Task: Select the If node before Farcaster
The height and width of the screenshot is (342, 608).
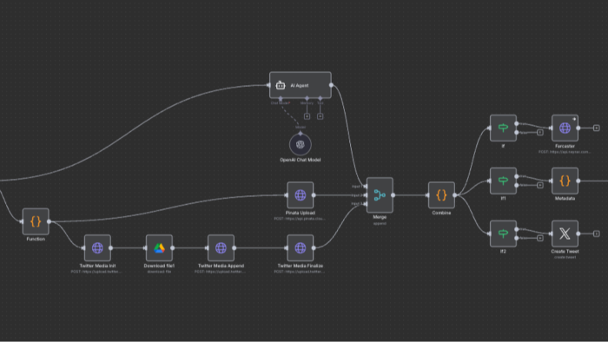Action: pos(503,128)
